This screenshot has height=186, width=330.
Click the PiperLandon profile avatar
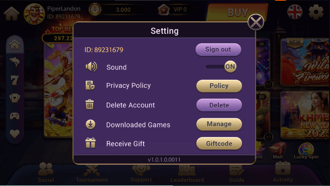34,14
